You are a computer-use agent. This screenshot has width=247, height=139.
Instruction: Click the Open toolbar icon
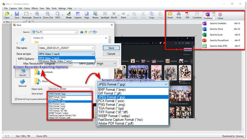click(x=7, y=15)
